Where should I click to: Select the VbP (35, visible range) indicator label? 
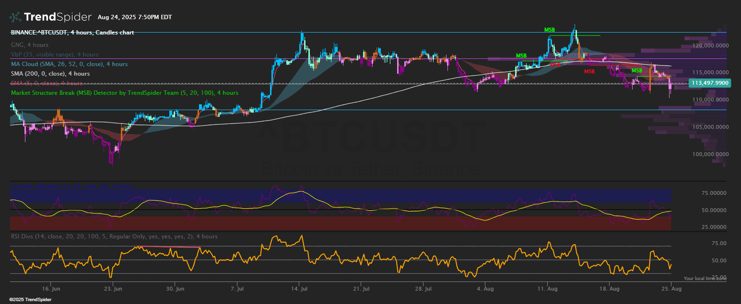[x=55, y=55]
